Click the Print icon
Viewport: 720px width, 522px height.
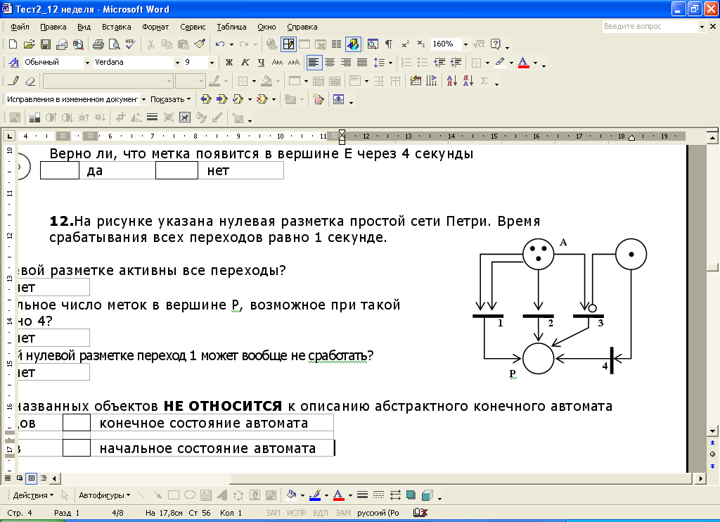[x=98, y=44]
